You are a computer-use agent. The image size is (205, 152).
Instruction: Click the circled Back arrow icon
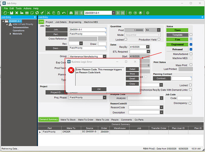point(130,13)
